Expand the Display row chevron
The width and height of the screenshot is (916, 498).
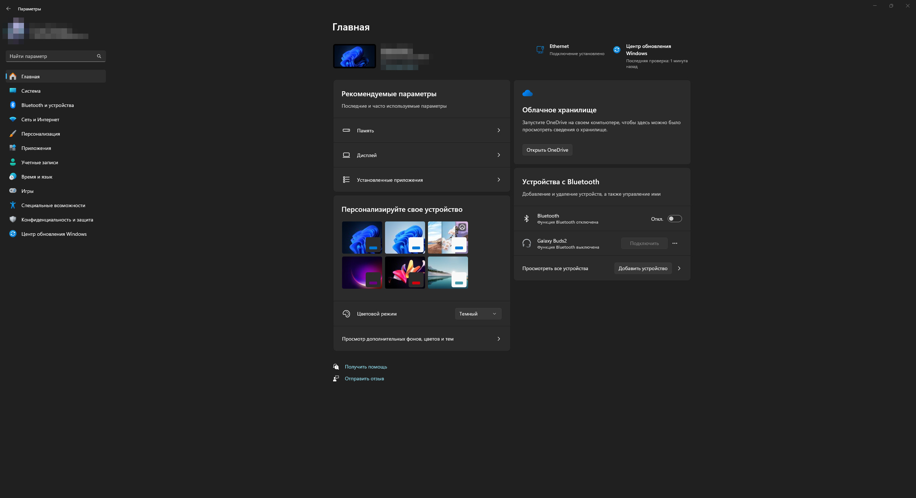click(498, 155)
